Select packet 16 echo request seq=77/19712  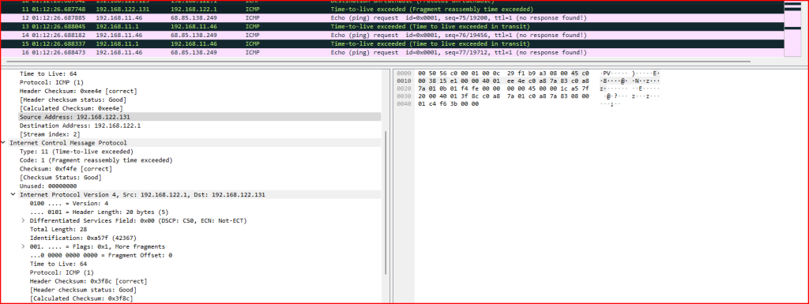tap(391, 52)
